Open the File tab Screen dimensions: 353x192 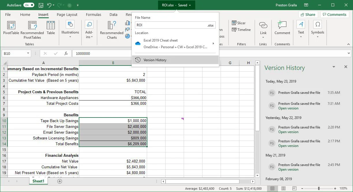click(8, 15)
